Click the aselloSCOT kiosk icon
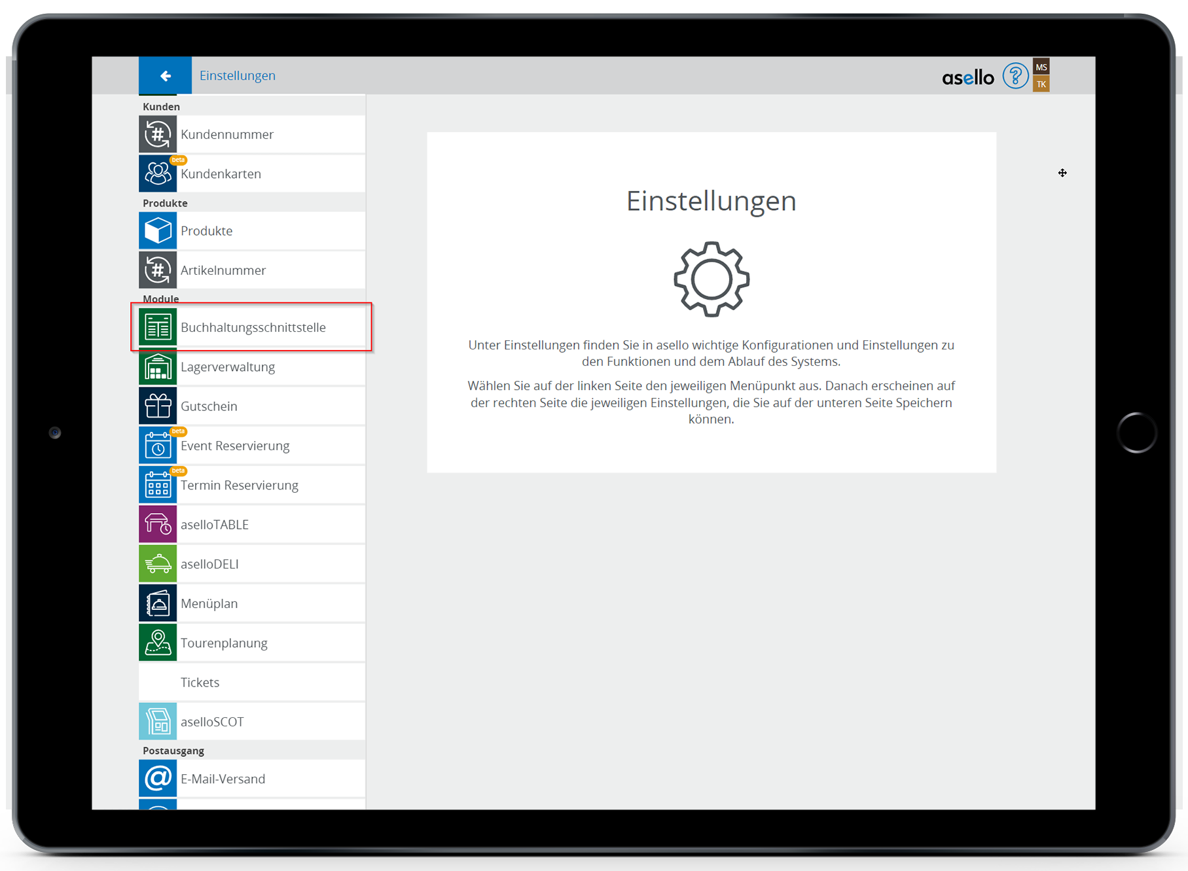 click(158, 722)
